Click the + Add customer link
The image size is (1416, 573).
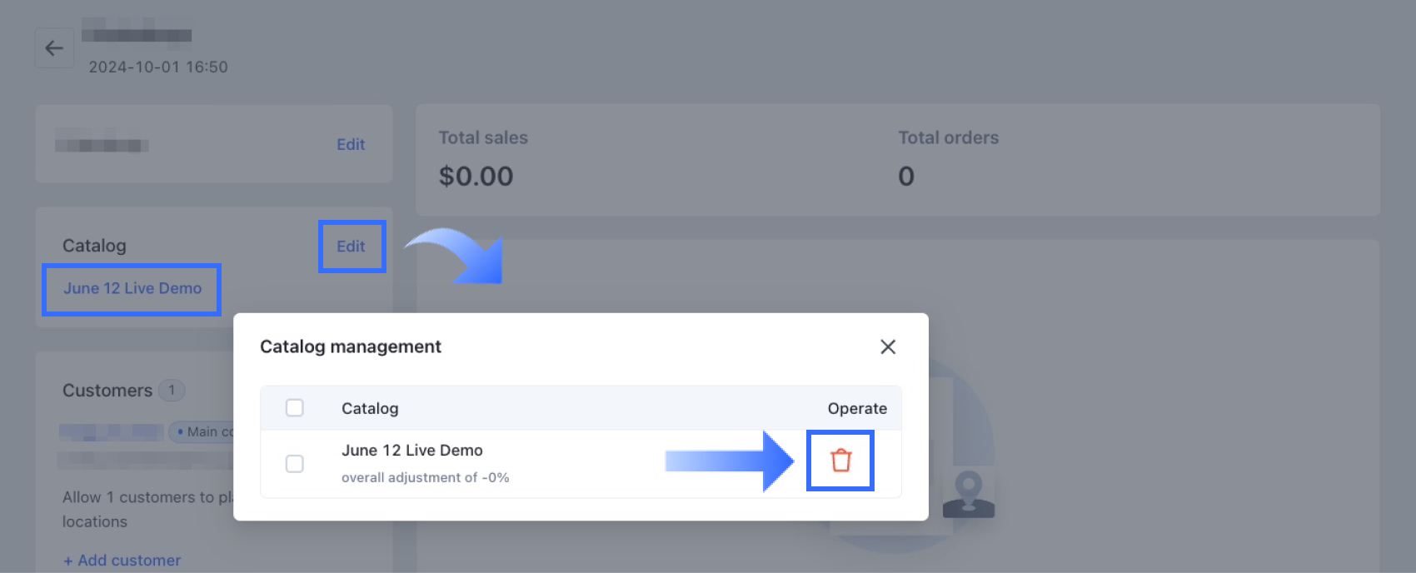pos(122,561)
